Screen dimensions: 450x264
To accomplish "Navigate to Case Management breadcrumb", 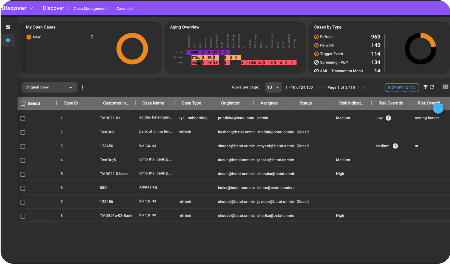I will (90, 8).
